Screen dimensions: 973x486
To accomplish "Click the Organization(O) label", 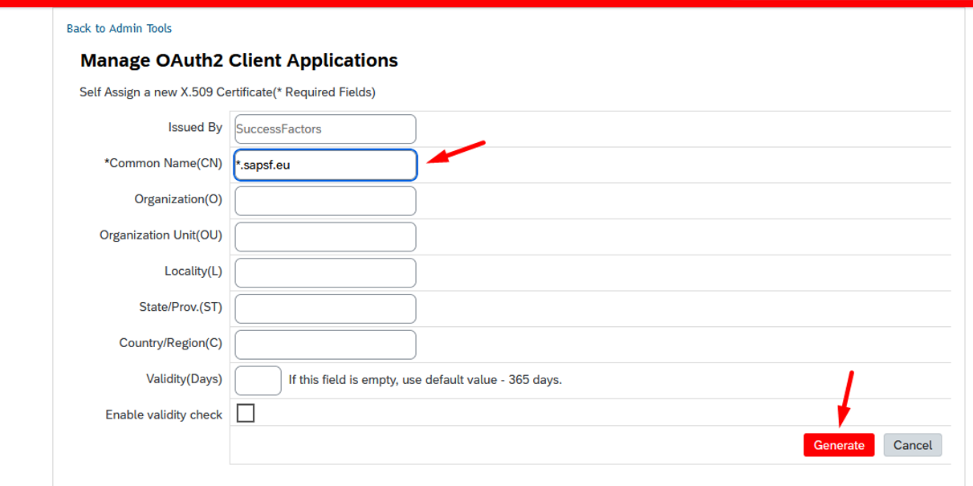I will pyautogui.click(x=178, y=199).
